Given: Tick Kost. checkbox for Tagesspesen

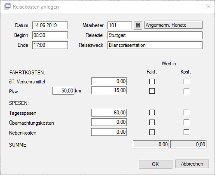Looking at the screenshot, I should point(186,113).
